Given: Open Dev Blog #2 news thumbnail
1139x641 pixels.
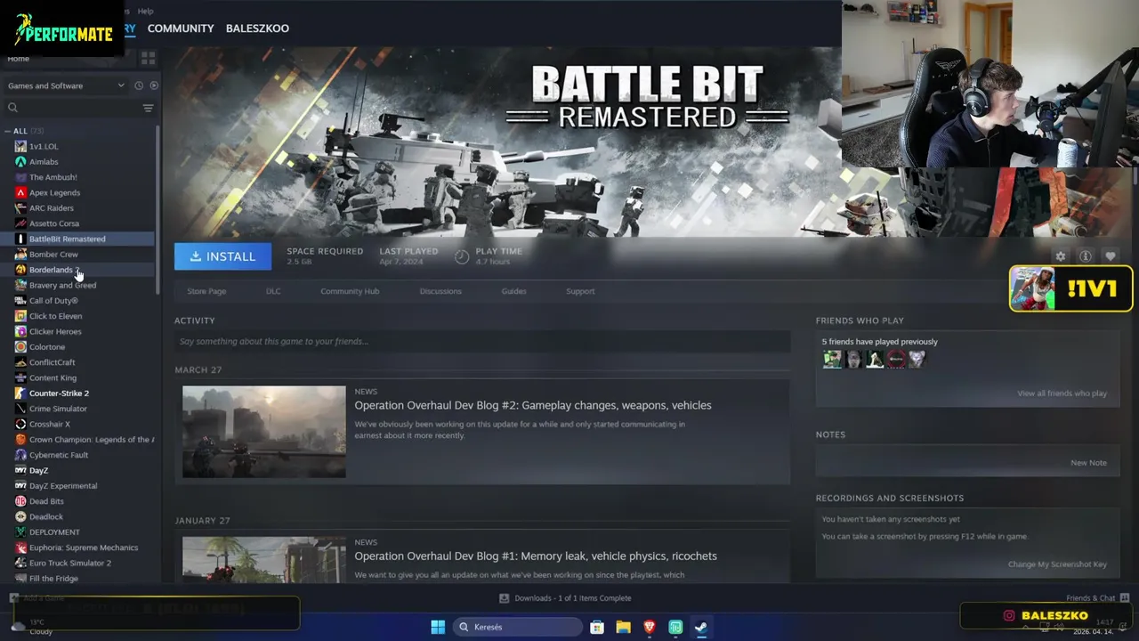Looking at the screenshot, I should point(264,432).
